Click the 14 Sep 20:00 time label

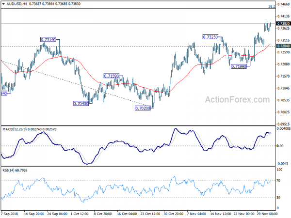(x=34, y=214)
